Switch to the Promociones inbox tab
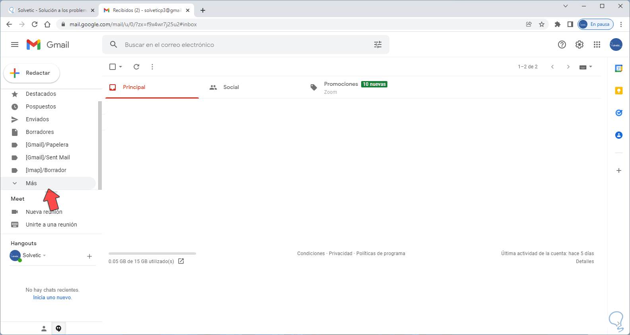 pos(353,87)
